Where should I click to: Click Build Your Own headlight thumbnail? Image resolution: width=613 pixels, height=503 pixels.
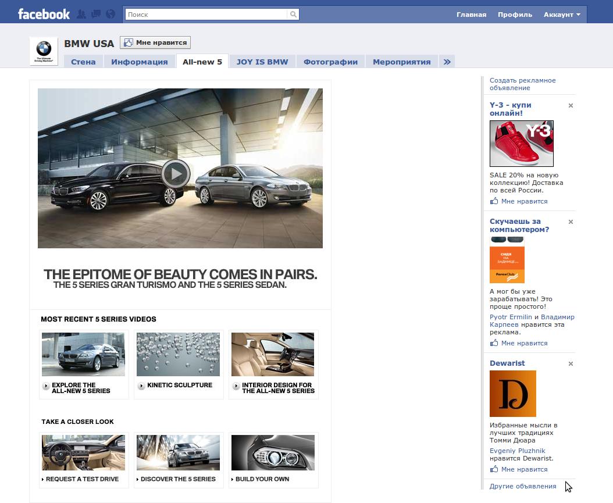click(273, 452)
